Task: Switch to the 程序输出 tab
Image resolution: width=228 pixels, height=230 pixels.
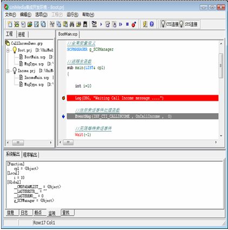Action: pyautogui.click(x=30, y=155)
